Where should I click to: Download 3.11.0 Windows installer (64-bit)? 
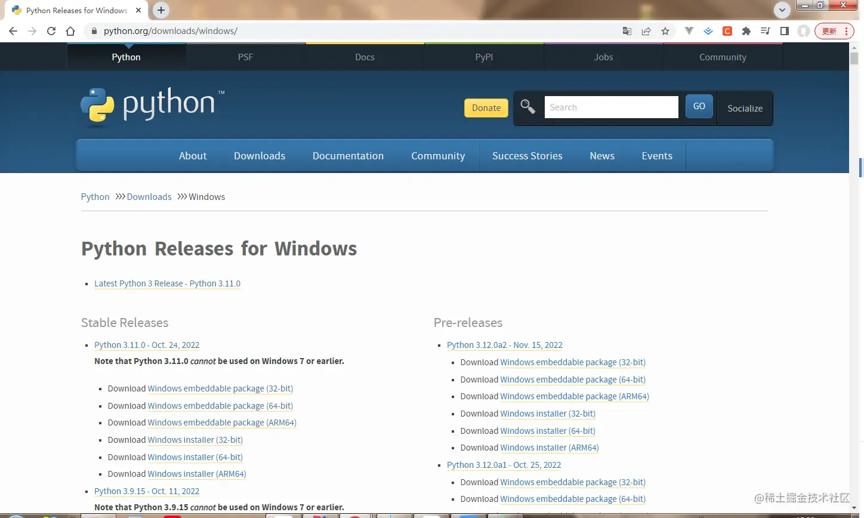(195, 457)
